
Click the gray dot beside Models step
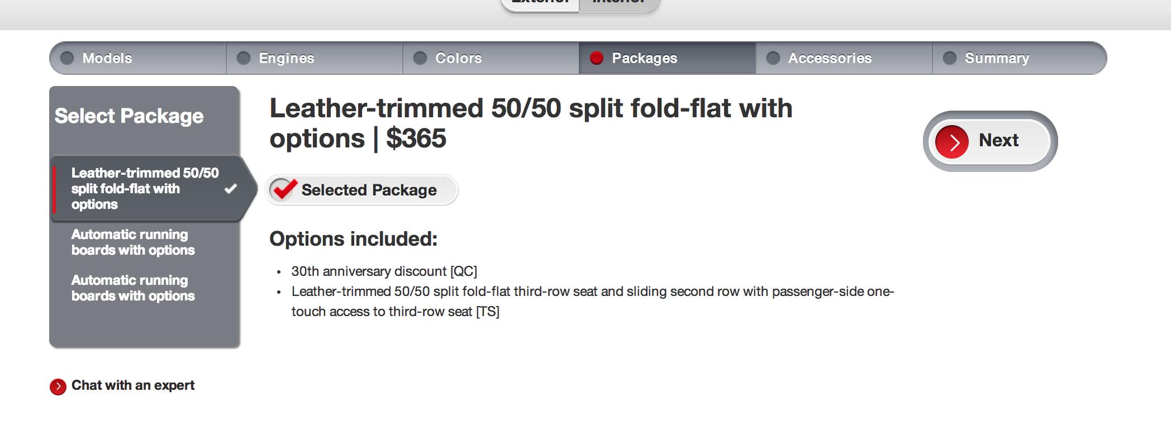(67, 58)
